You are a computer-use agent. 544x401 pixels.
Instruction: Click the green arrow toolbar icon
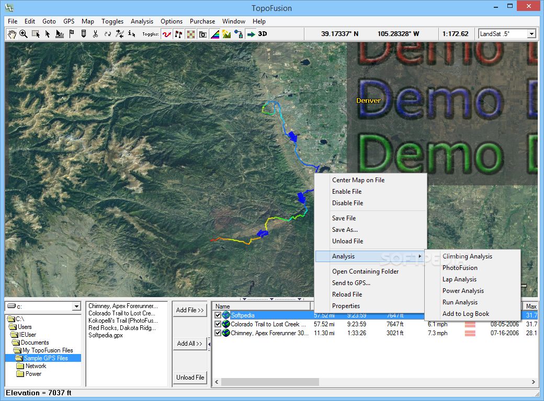click(x=251, y=34)
